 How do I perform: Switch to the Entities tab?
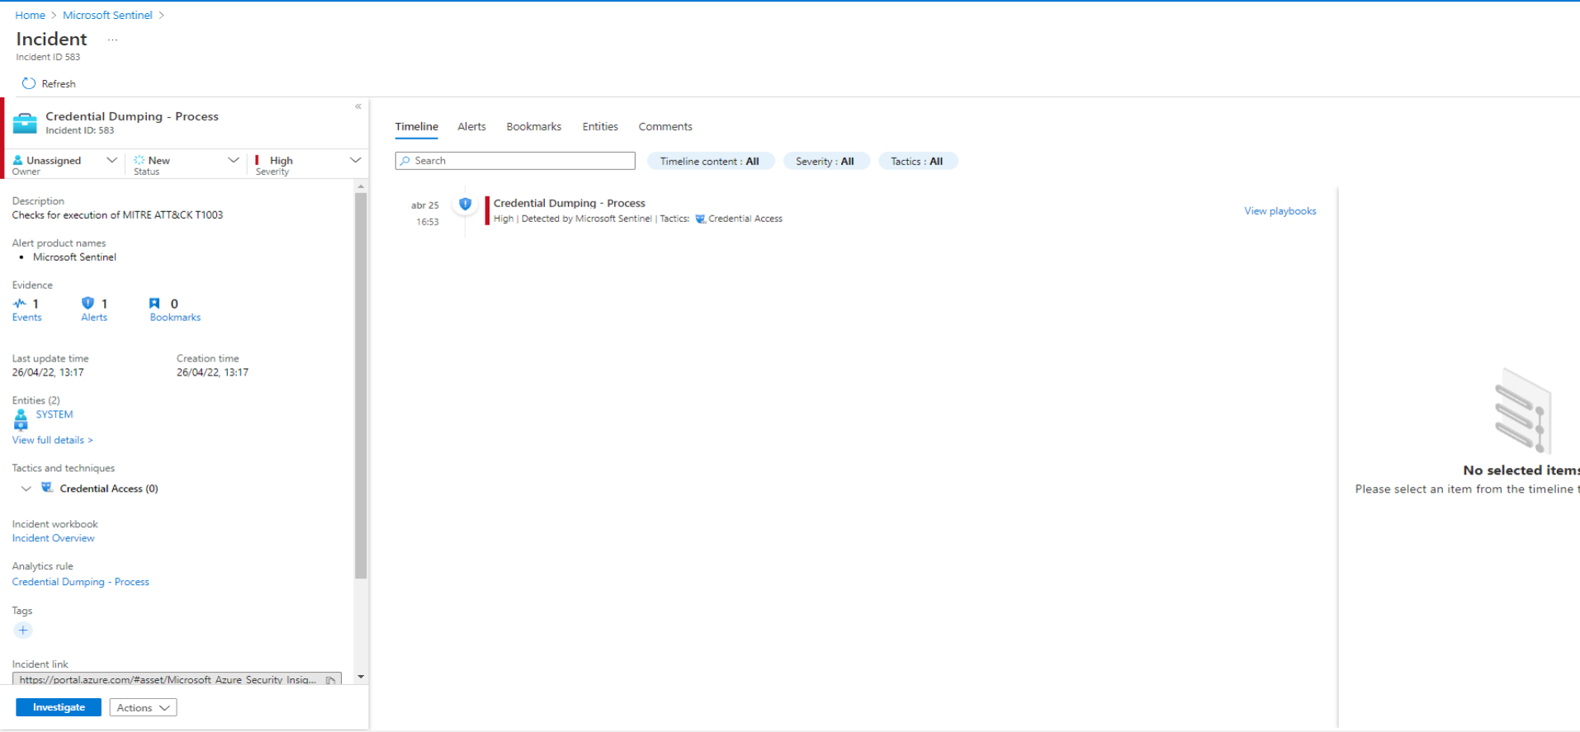coord(600,126)
